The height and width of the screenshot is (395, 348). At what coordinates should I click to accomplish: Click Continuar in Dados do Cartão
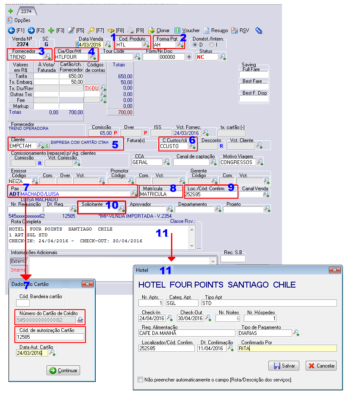tap(64, 370)
